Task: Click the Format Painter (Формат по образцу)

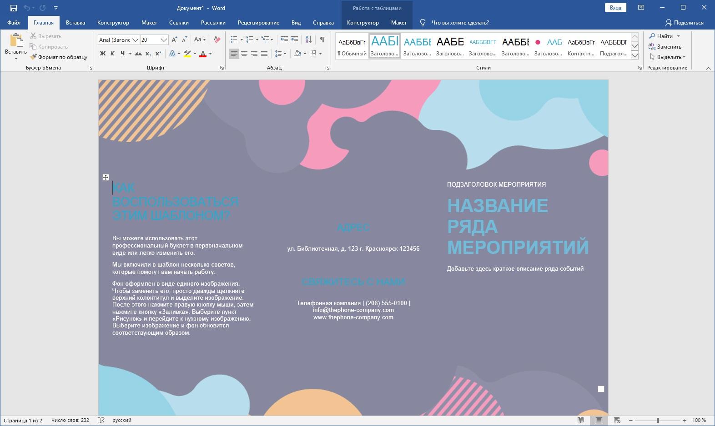Action: click(x=59, y=57)
